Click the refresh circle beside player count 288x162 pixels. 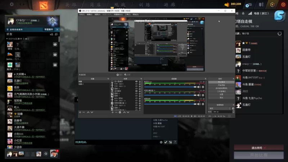click(x=279, y=33)
